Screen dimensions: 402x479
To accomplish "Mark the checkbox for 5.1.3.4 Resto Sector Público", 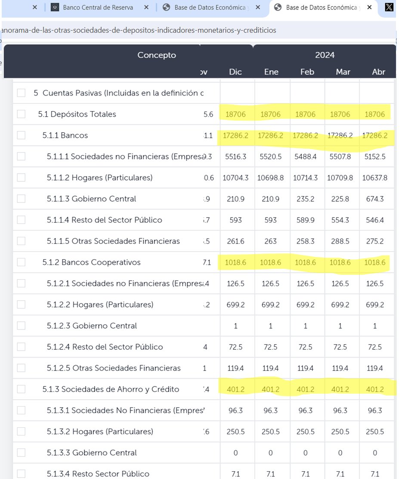I will pos(20,473).
